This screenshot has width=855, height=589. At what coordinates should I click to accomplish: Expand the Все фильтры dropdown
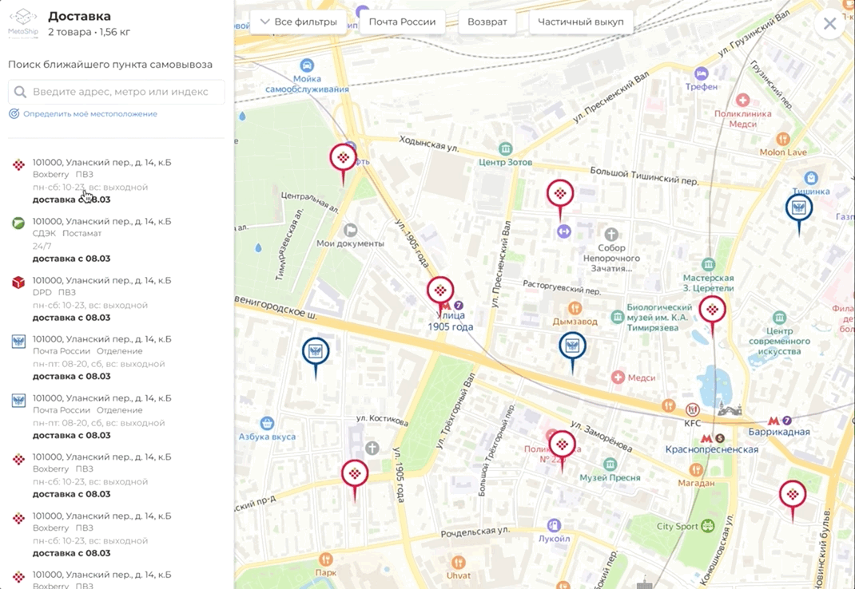[298, 22]
